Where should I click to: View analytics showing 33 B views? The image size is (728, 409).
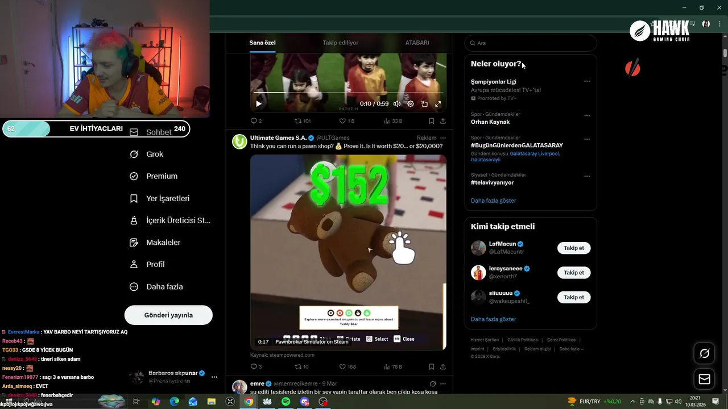click(x=393, y=121)
